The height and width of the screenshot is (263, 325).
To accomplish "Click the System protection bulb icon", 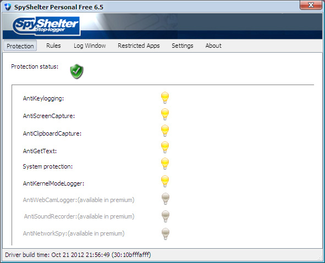I will point(165,164).
